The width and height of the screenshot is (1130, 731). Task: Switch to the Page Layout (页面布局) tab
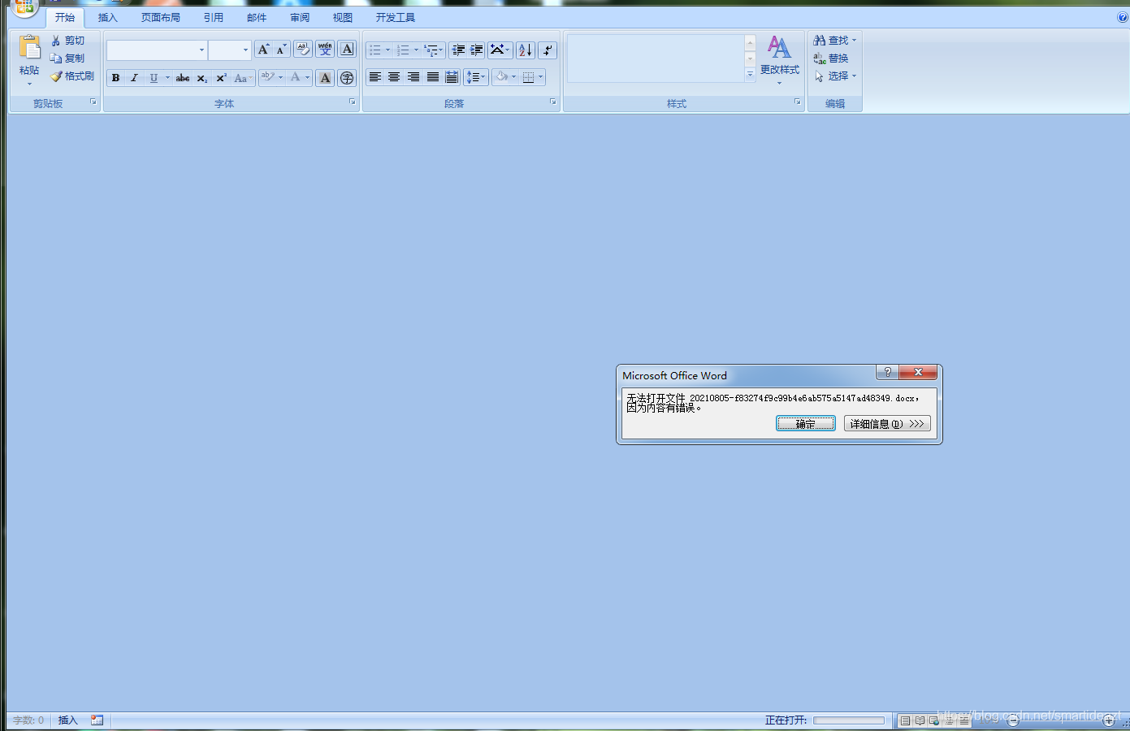click(x=160, y=18)
